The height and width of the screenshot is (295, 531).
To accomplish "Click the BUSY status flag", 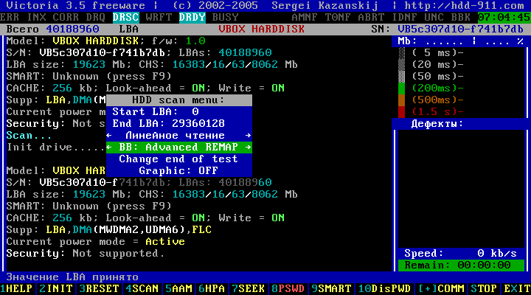I will (x=225, y=17).
